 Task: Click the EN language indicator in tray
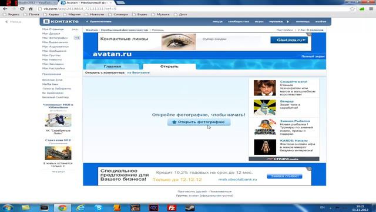click(323, 207)
